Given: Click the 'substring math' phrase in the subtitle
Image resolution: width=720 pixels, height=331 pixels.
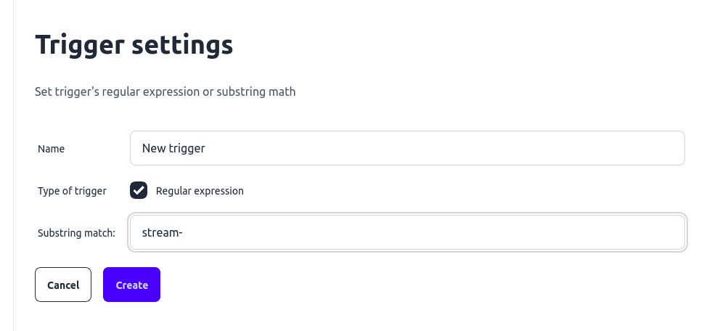Looking at the screenshot, I should (255, 92).
